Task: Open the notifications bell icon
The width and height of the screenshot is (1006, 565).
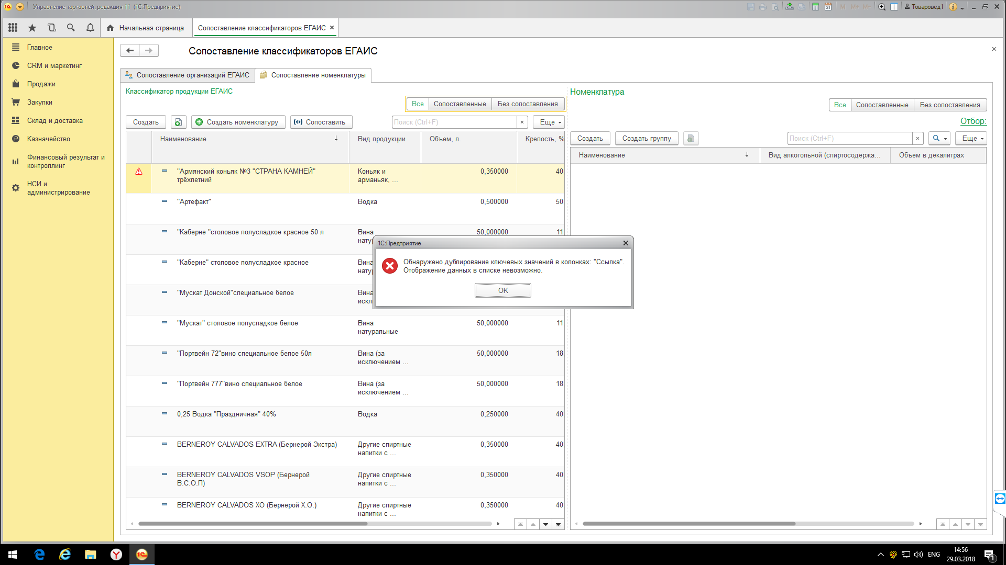Action: (90, 28)
